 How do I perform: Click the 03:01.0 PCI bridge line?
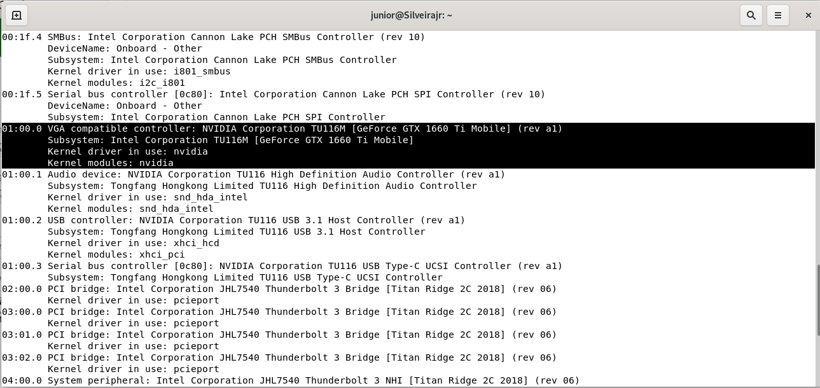pyautogui.click(x=279, y=335)
